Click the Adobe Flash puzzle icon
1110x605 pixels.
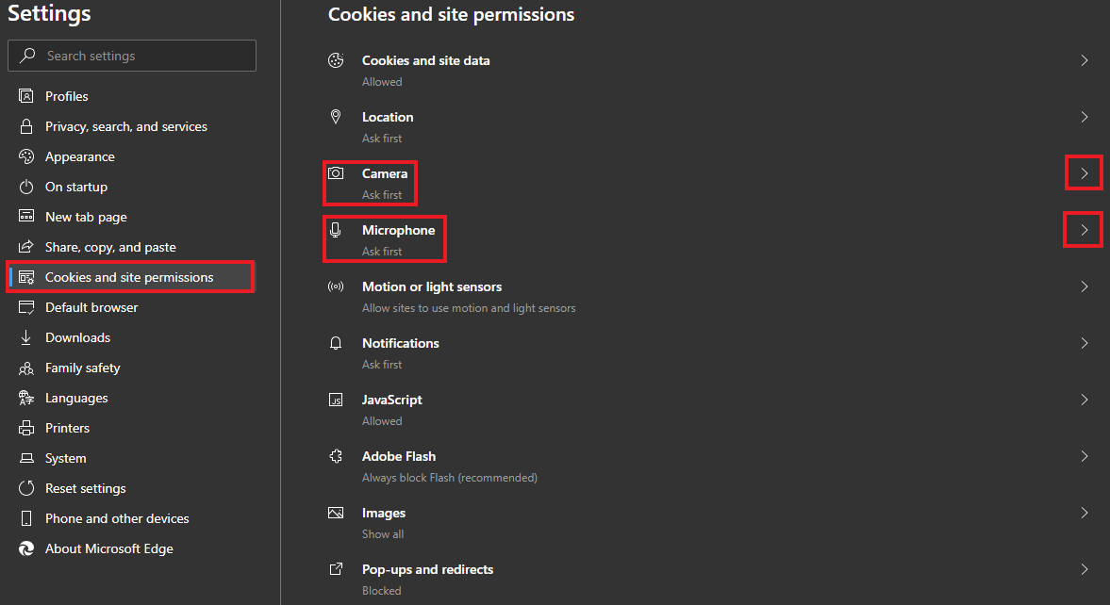(x=336, y=456)
